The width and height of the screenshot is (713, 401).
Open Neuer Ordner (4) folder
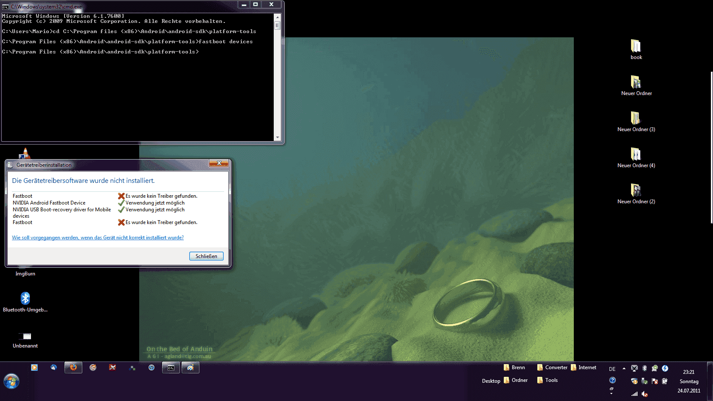(636, 157)
